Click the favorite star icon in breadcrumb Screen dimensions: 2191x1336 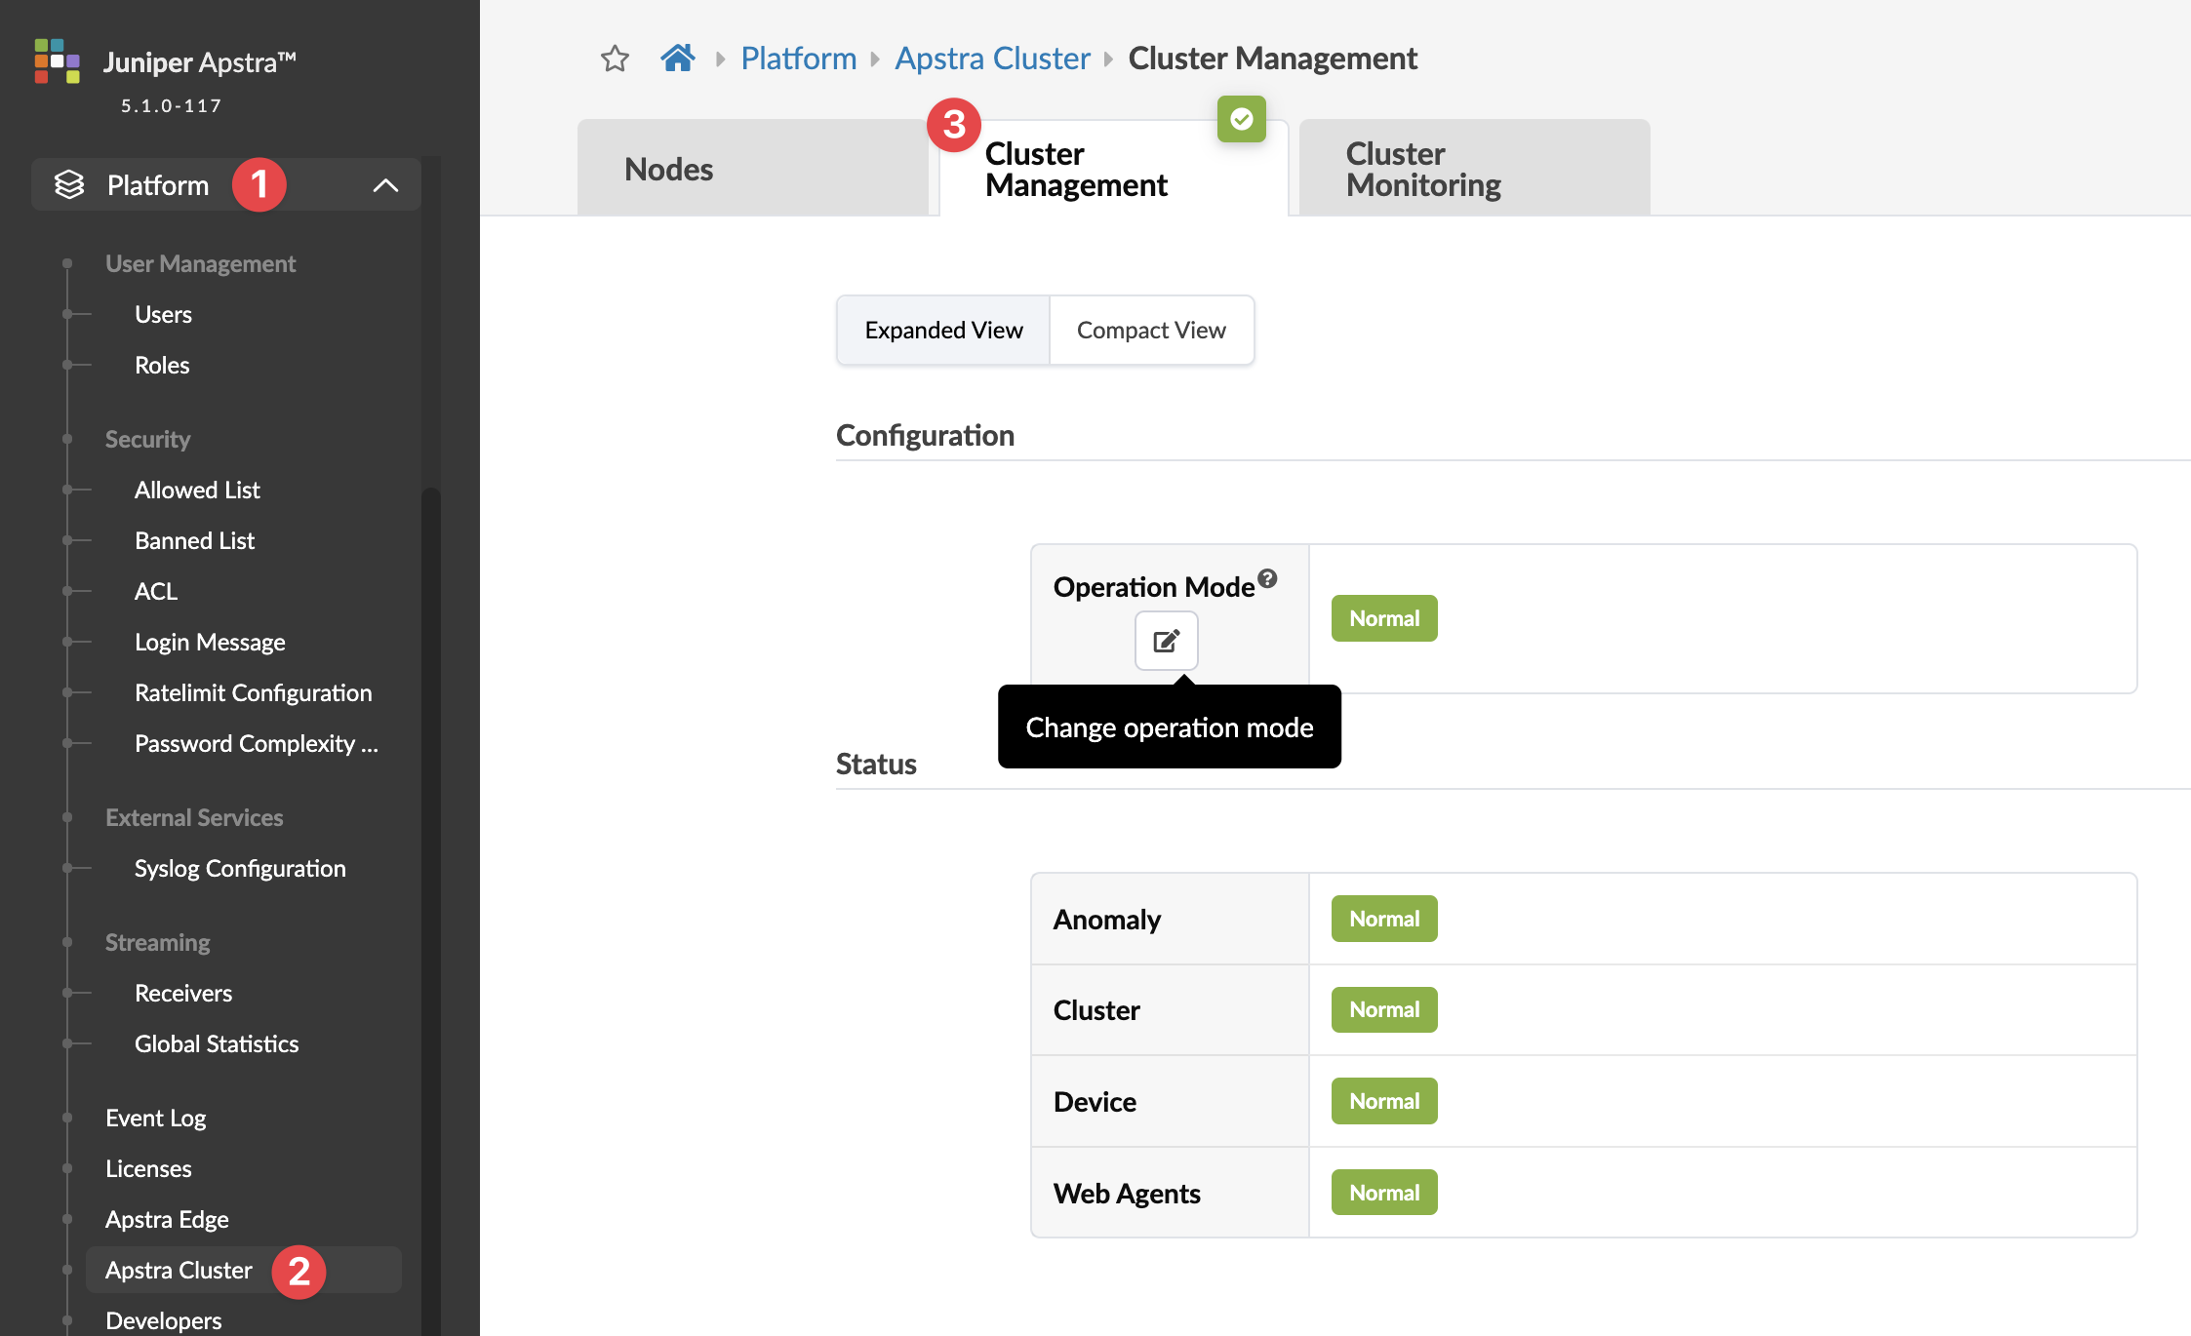pos(615,59)
